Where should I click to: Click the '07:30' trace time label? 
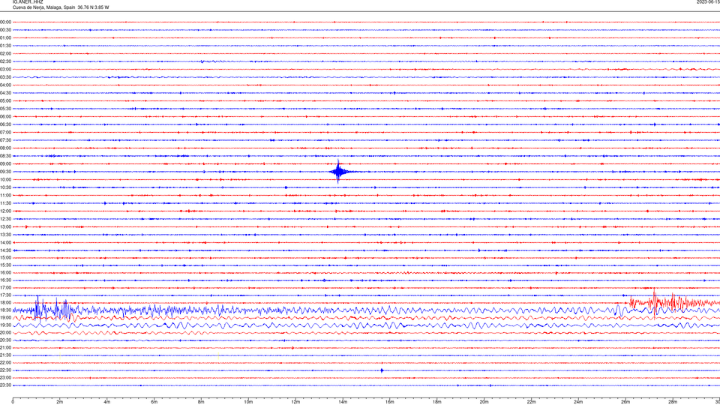(5, 140)
